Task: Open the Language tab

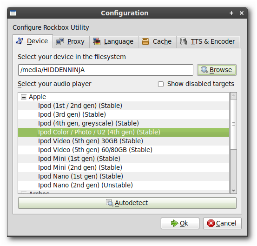Action: click(x=114, y=42)
